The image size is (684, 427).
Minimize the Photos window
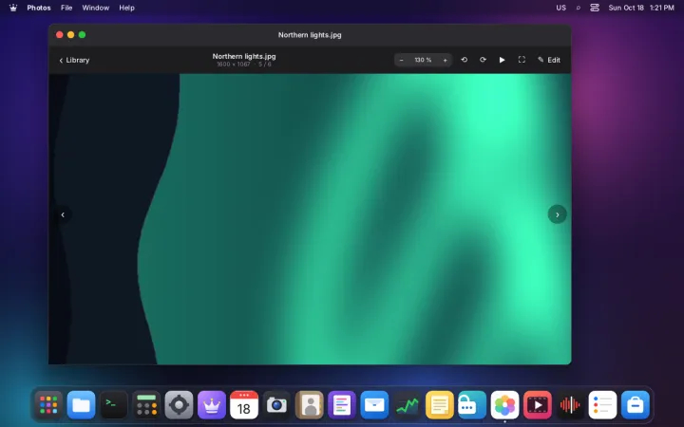click(x=70, y=35)
